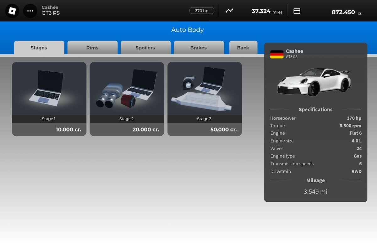Click the German flag icon
This screenshot has height=244, width=377.
pyautogui.click(x=277, y=54)
